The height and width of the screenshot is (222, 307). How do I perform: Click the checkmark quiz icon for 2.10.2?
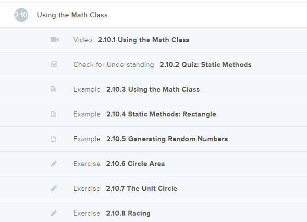point(55,64)
